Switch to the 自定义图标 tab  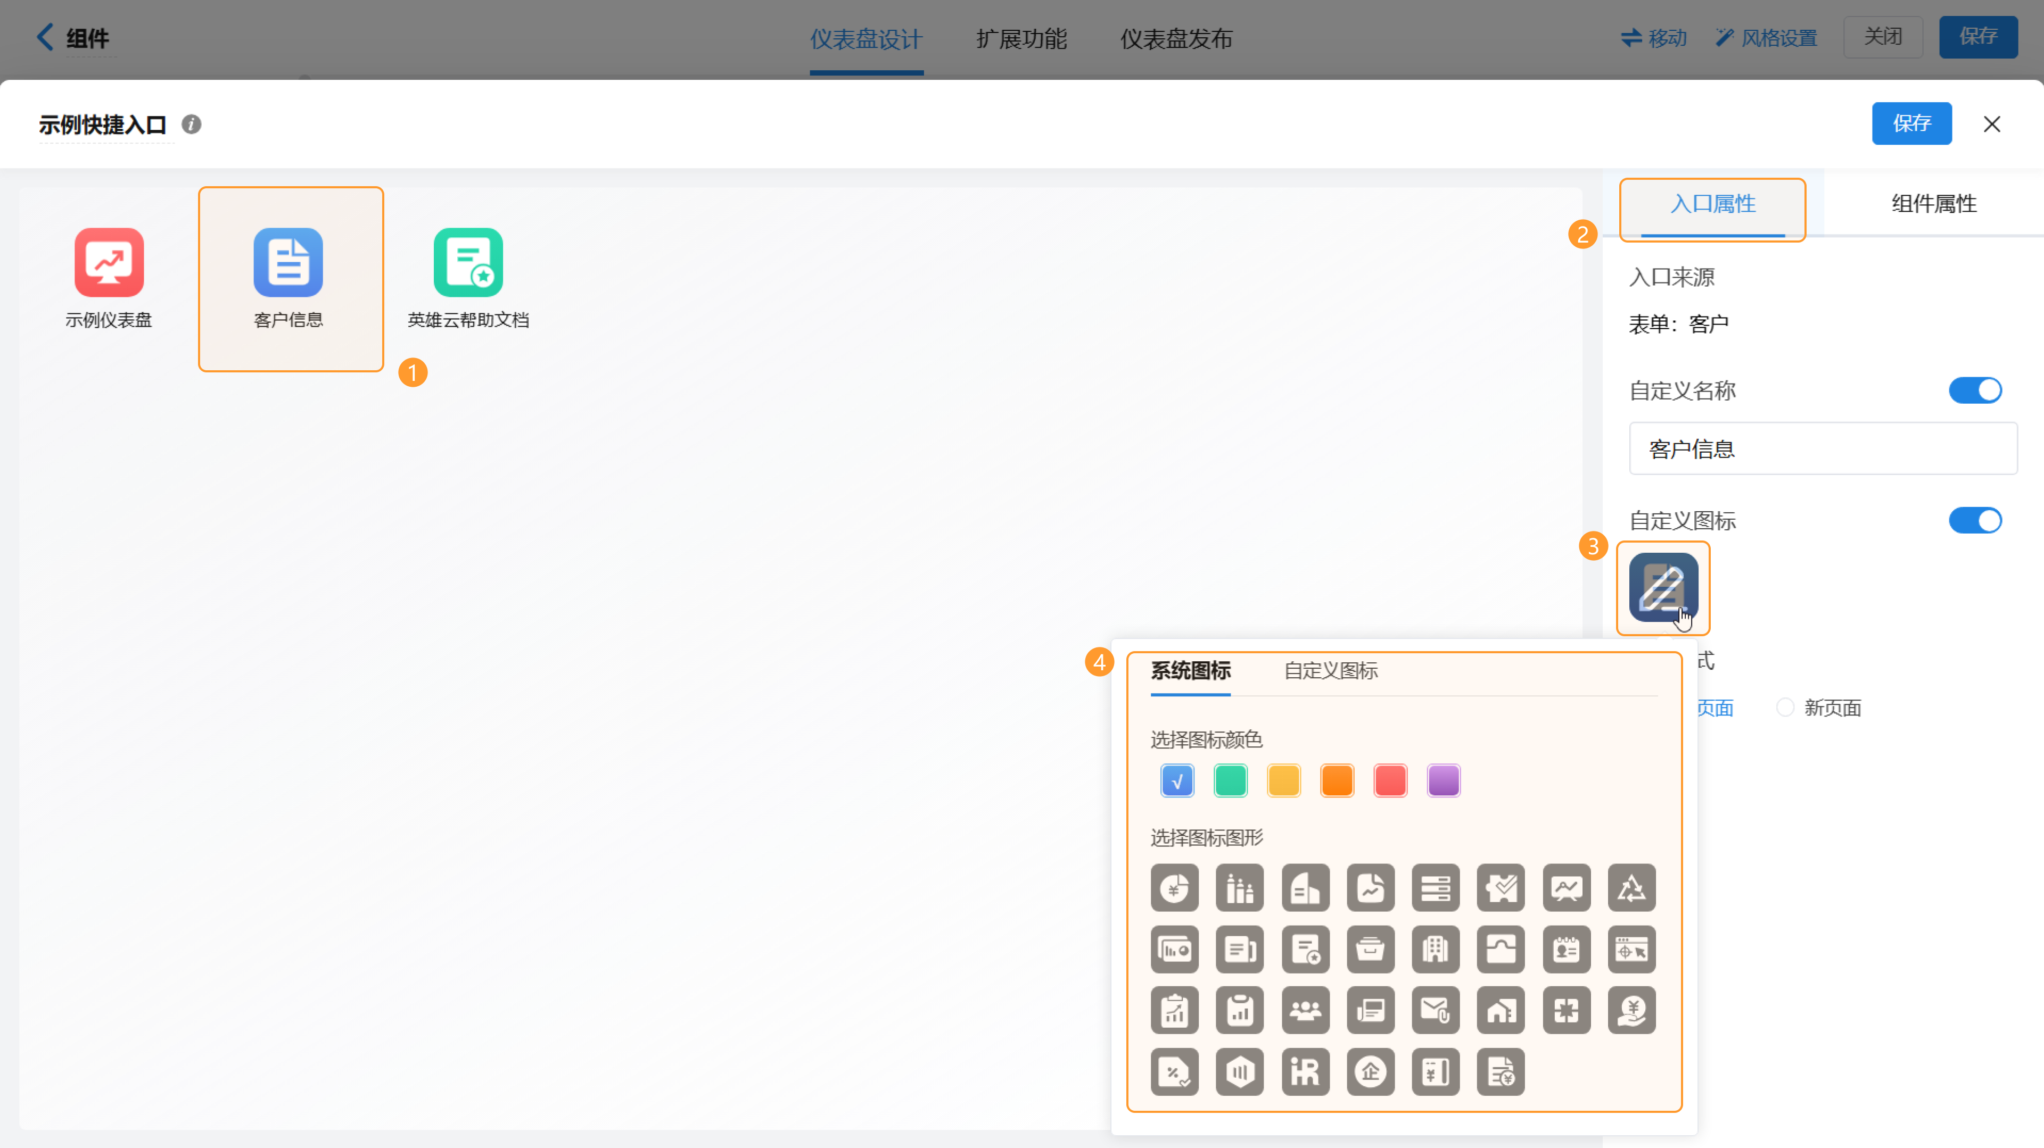[1331, 671]
